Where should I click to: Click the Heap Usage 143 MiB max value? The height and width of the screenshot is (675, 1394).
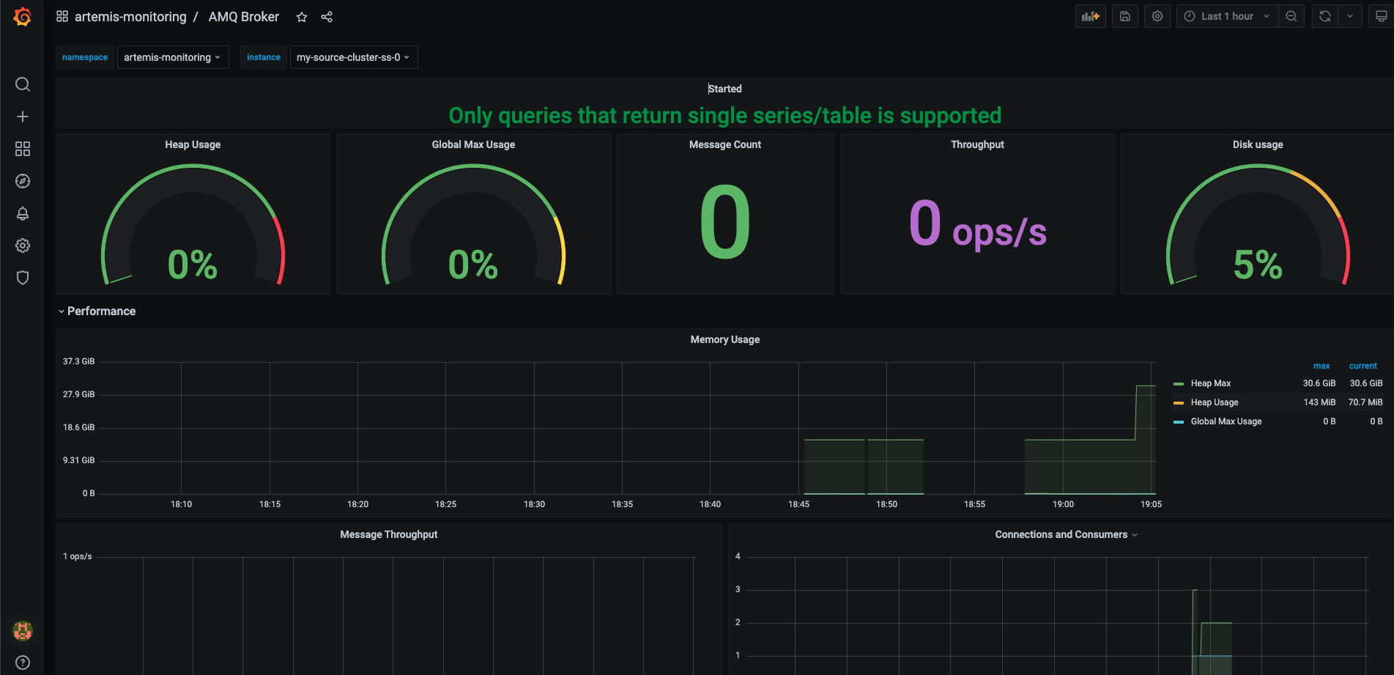(x=1320, y=402)
